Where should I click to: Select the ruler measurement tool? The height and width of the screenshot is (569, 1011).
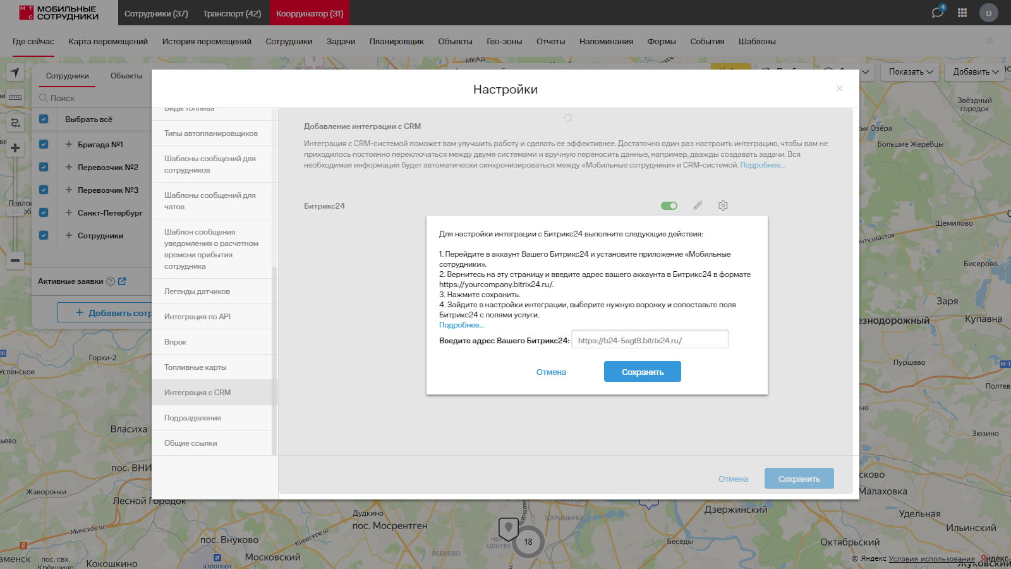15,97
